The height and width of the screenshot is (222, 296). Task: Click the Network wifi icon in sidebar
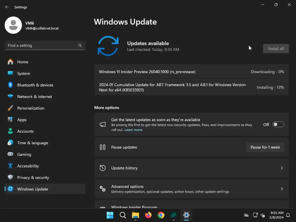(x=10, y=97)
